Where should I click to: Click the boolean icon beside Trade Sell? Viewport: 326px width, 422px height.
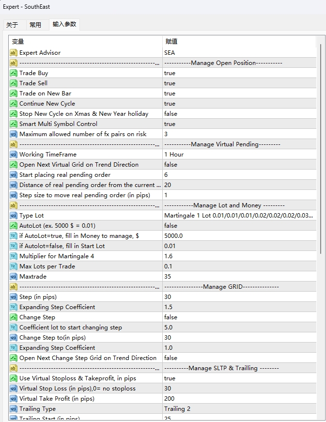14,83
